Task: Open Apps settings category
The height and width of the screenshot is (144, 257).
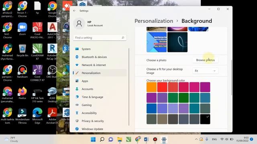Action: tap(100, 81)
